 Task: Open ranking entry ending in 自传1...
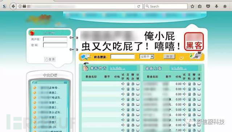48,122
